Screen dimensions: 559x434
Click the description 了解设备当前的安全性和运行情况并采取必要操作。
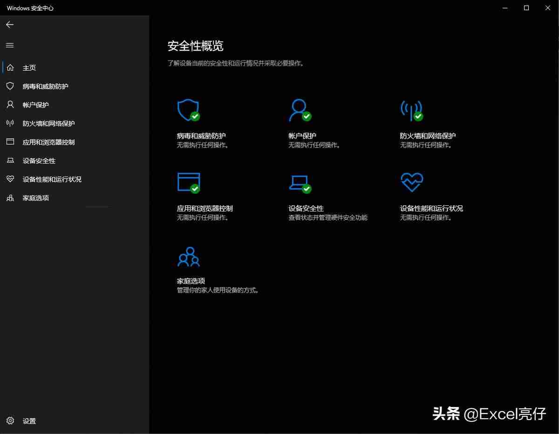(x=236, y=63)
